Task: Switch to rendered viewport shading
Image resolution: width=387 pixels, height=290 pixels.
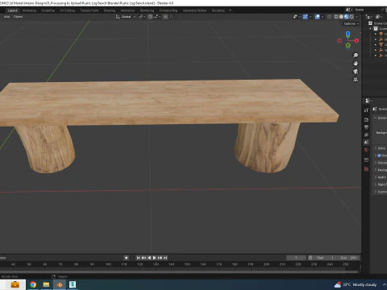Action: (x=352, y=17)
